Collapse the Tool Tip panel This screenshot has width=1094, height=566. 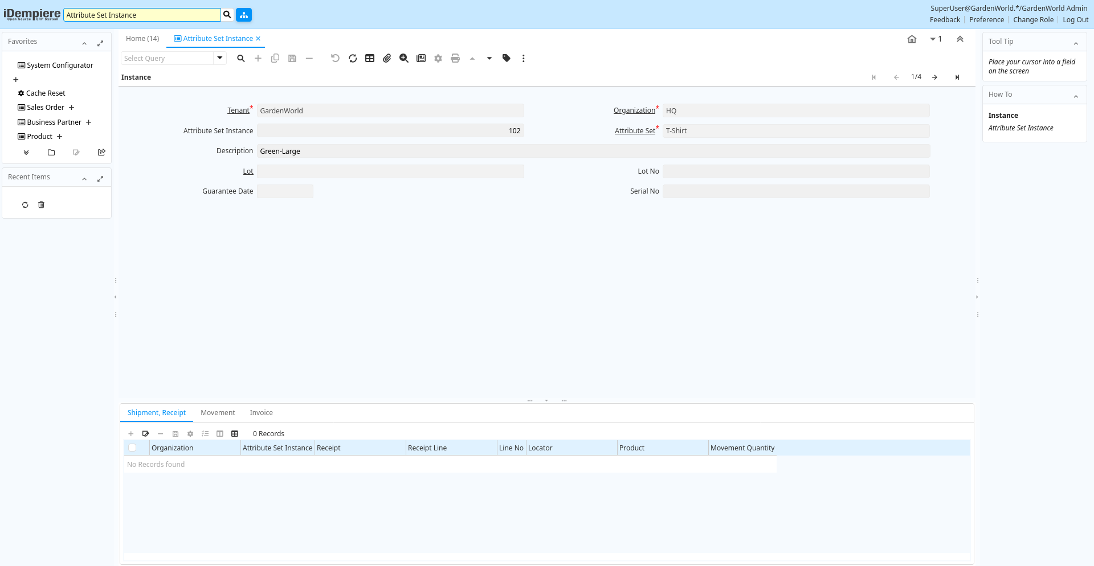point(1076,43)
